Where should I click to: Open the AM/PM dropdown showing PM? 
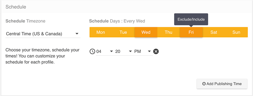143,52
